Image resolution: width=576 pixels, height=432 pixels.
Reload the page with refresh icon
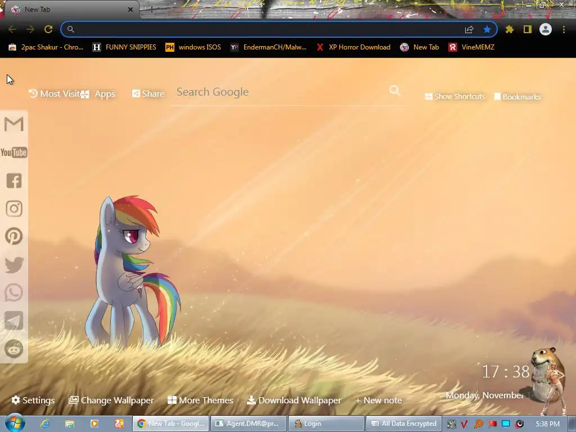(x=48, y=29)
